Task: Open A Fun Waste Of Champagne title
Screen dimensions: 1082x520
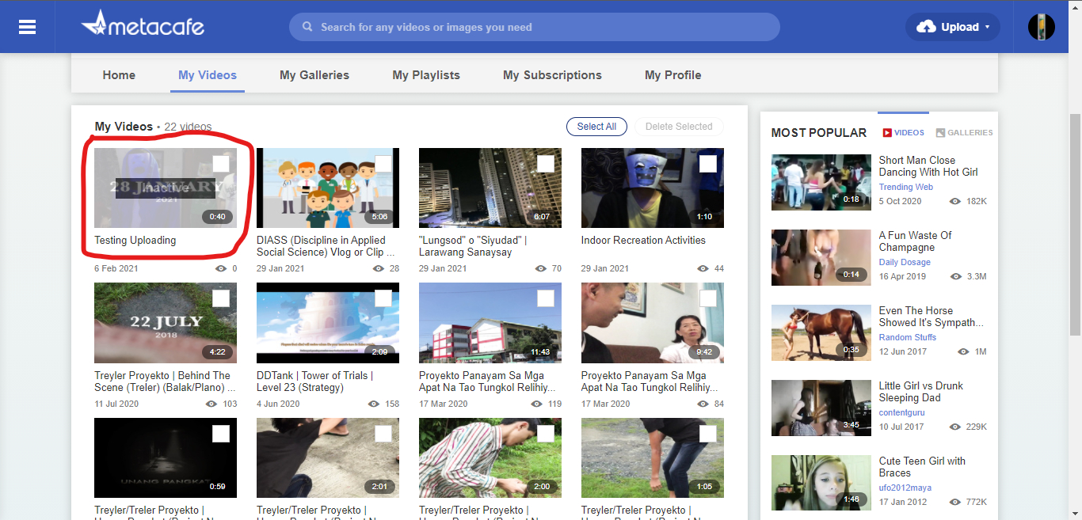Action: (x=916, y=241)
